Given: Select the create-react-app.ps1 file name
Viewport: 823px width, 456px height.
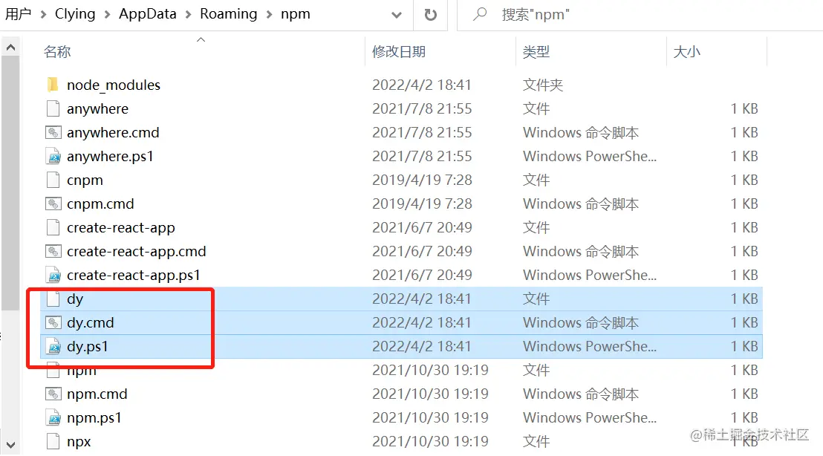Looking at the screenshot, I should 133,275.
